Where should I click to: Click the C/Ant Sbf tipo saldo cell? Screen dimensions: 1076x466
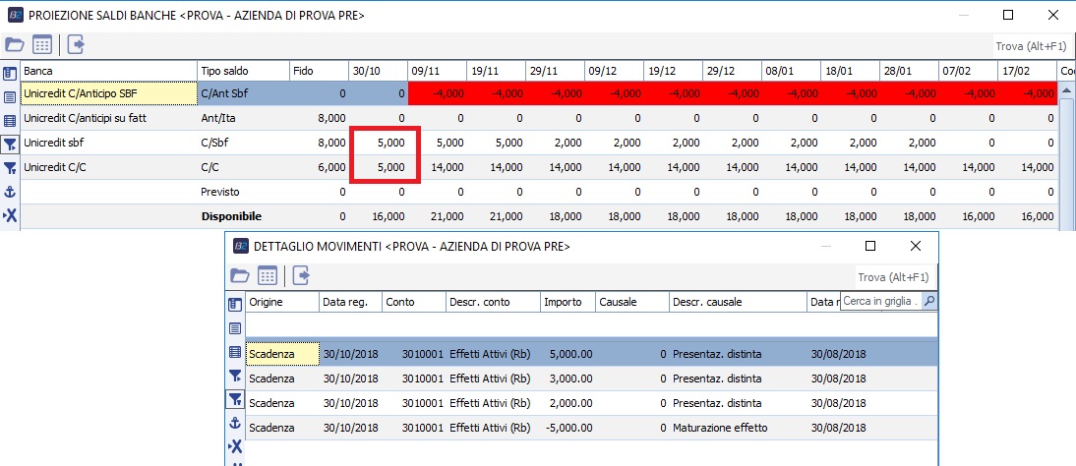[243, 93]
